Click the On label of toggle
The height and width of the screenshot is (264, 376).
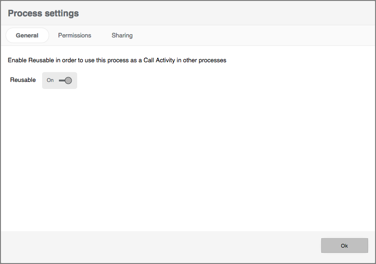pyautogui.click(x=50, y=81)
